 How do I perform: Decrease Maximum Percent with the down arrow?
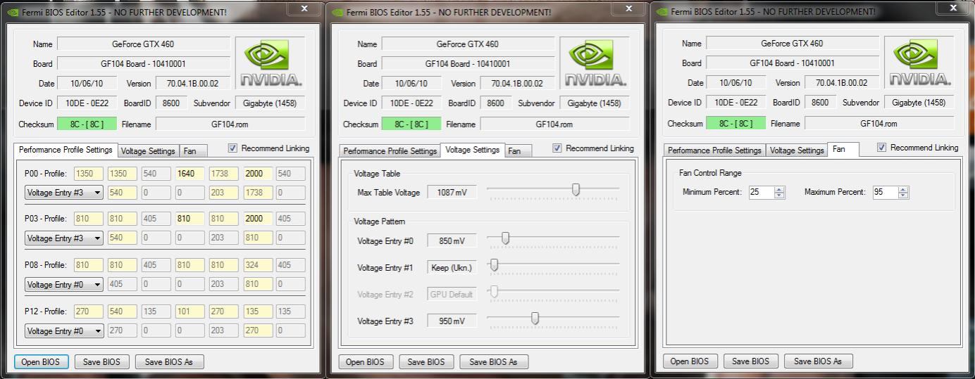(x=903, y=195)
